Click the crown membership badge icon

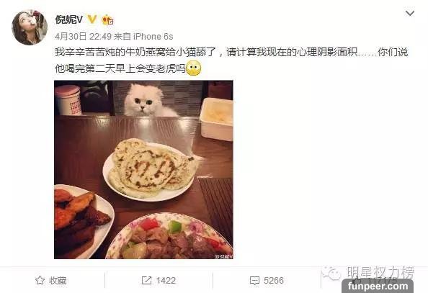107,19
